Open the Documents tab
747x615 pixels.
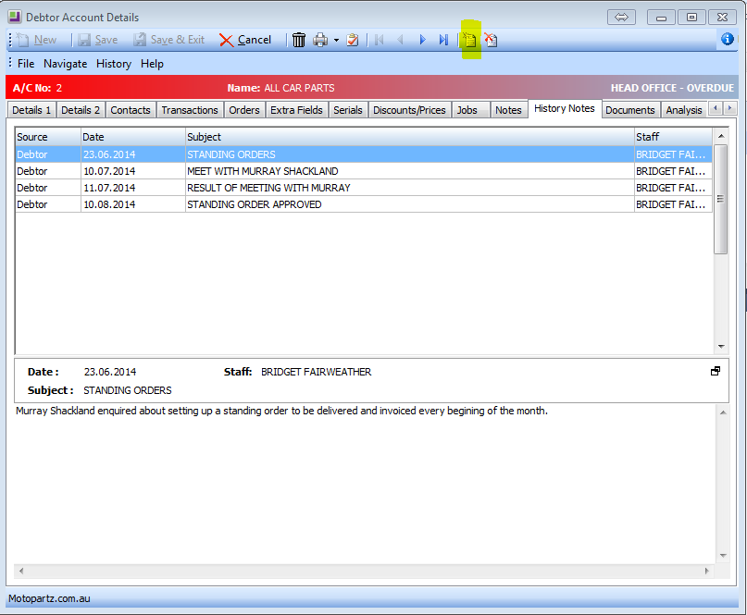click(x=629, y=110)
